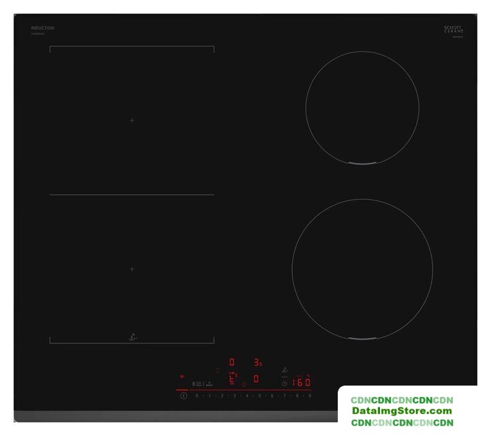This screenshot has height=436, width=491.
Task: Tap the 160 timer display
Action: click(x=301, y=382)
